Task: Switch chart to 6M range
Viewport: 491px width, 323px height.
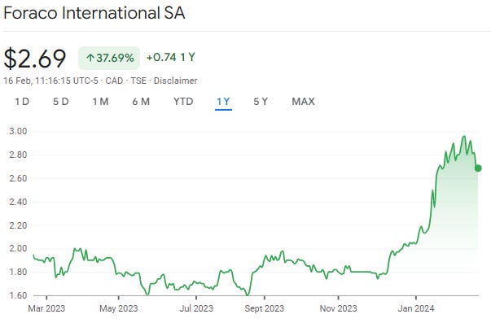Action: coord(141,102)
